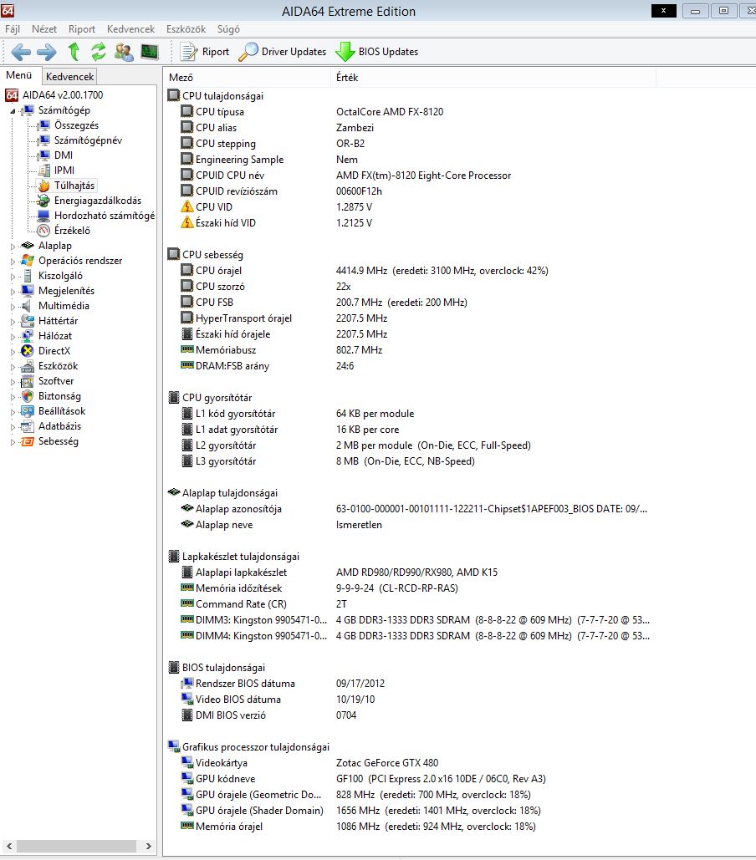Open the Nézet menu

43,29
